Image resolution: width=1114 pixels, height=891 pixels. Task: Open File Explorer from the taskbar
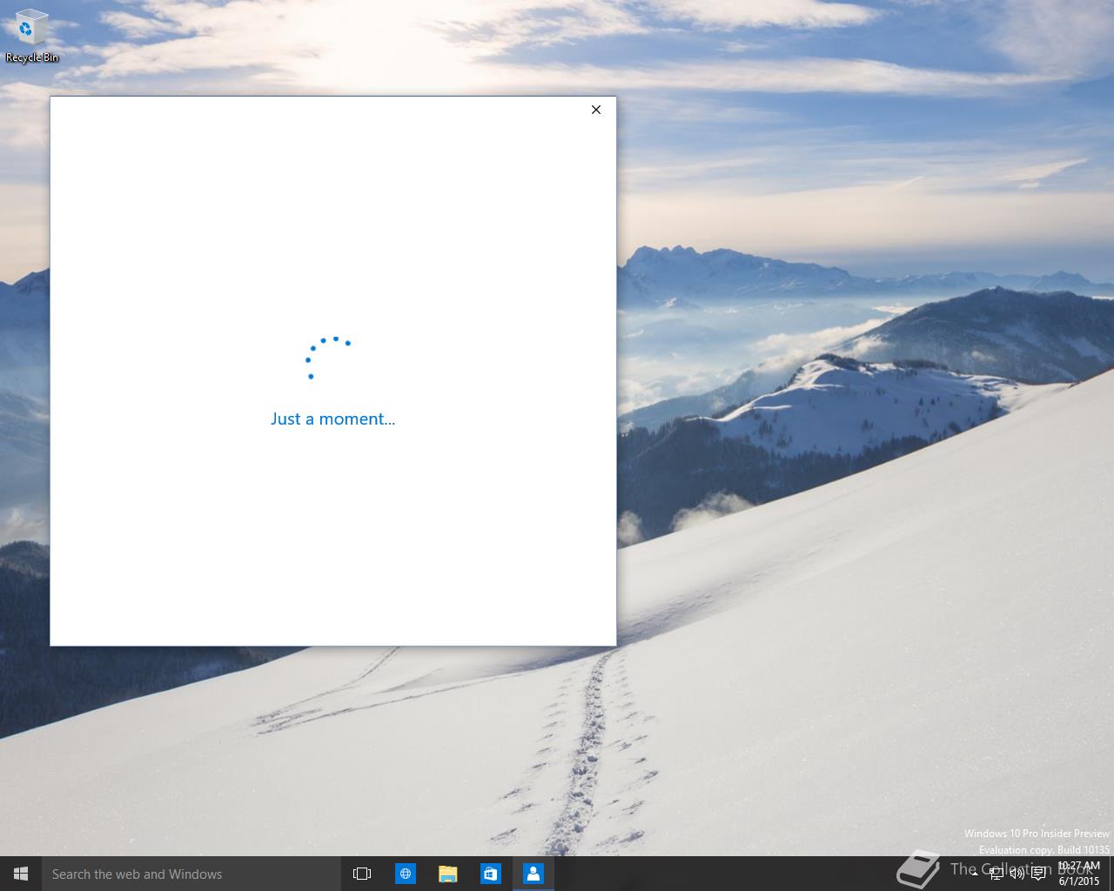pyautogui.click(x=447, y=874)
